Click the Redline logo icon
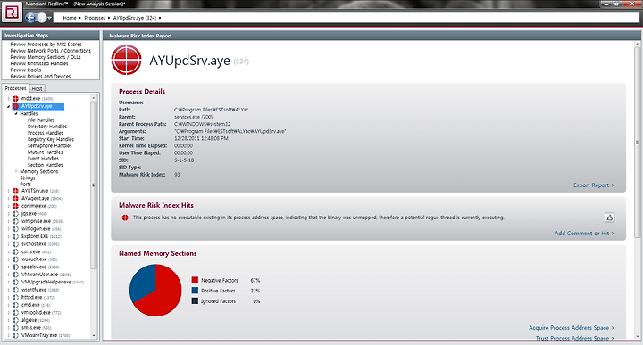Image resolution: width=643 pixels, height=345 pixels. [x=12, y=12]
